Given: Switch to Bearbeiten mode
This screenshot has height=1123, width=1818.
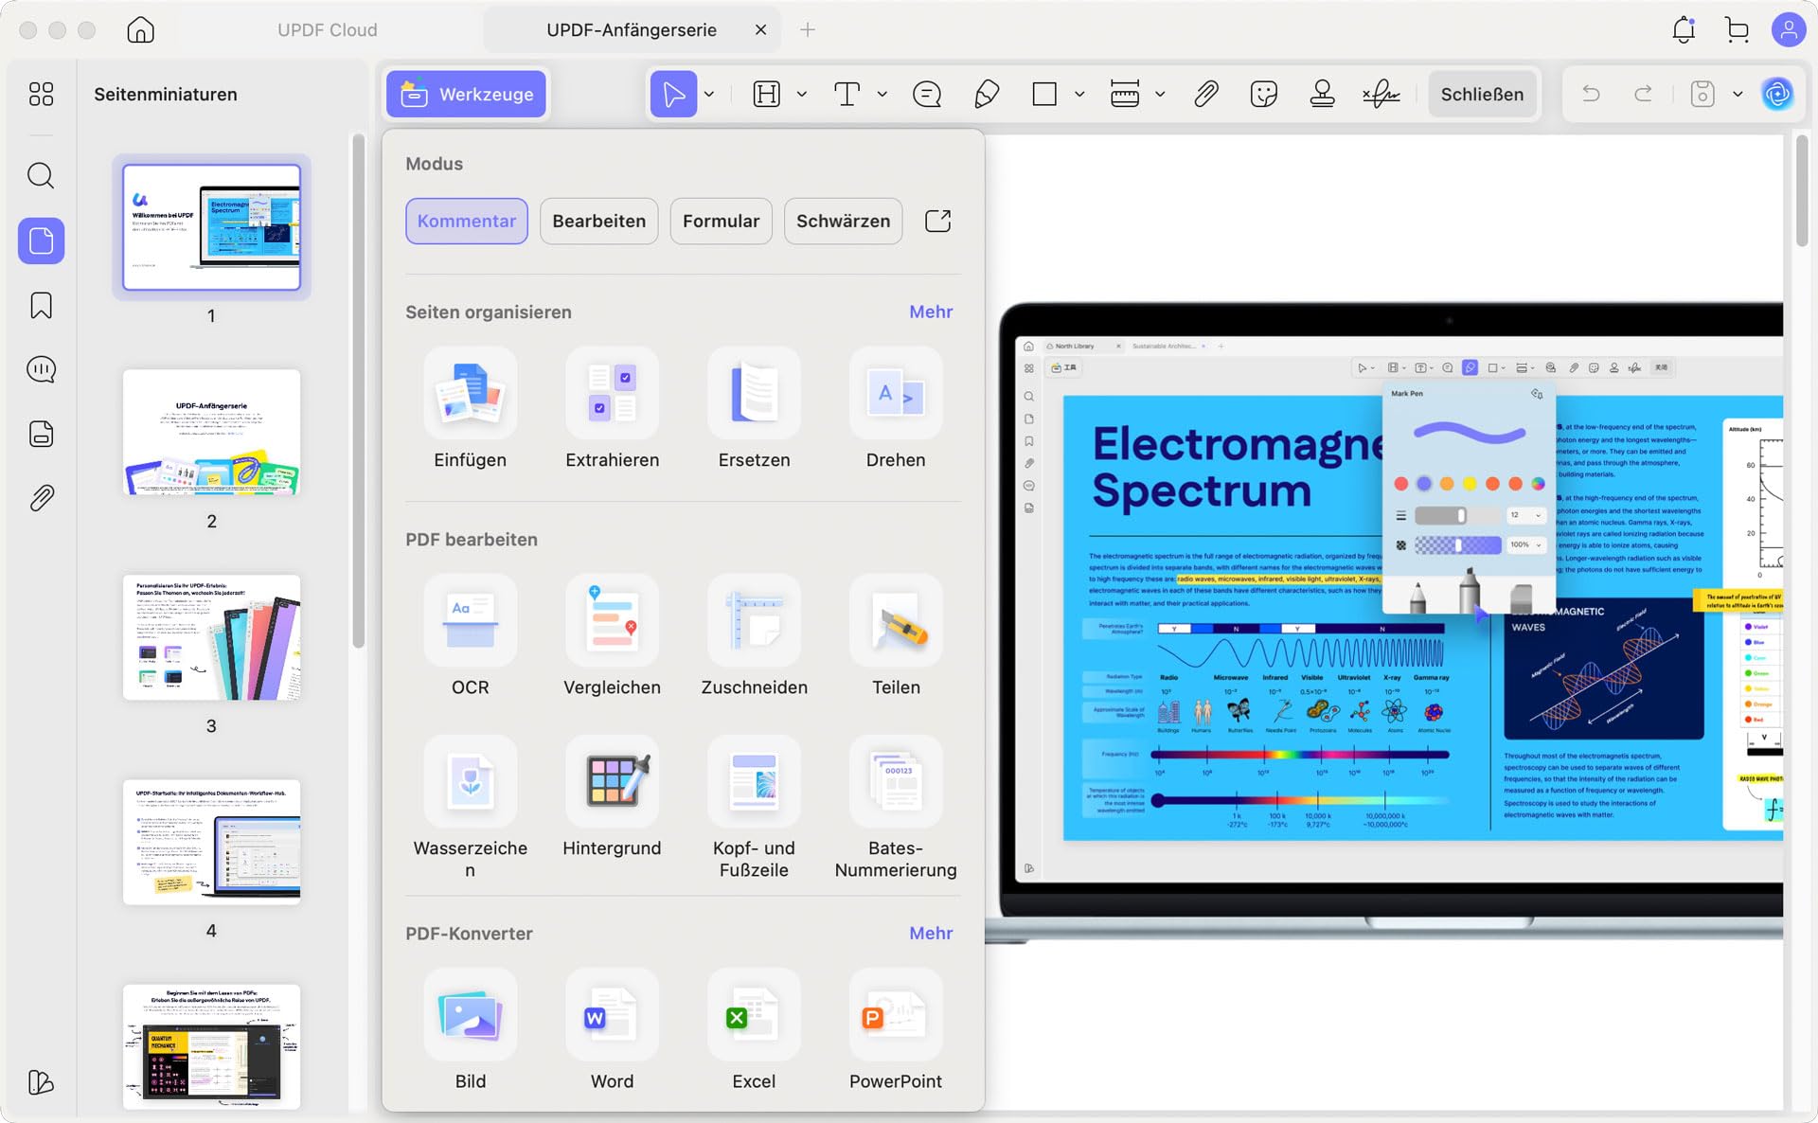Looking at the screenshot, I should coord(598,221).
